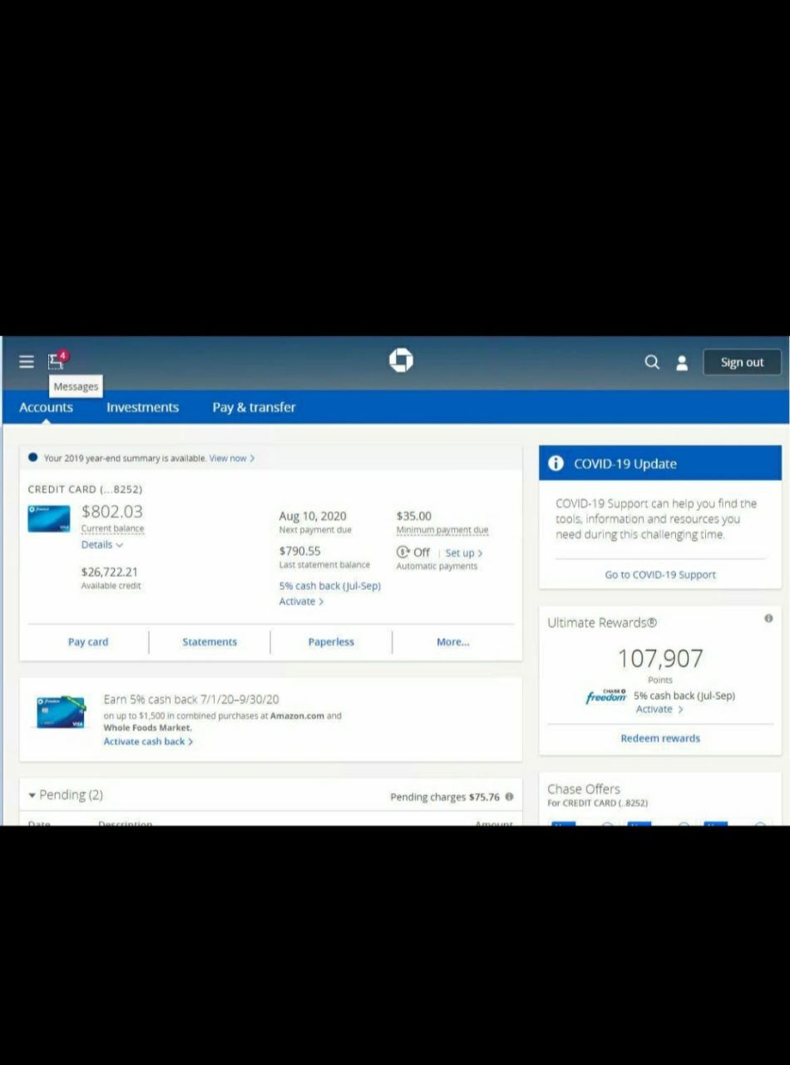Collapse the Pending (2) section

[x=66, y=795]
